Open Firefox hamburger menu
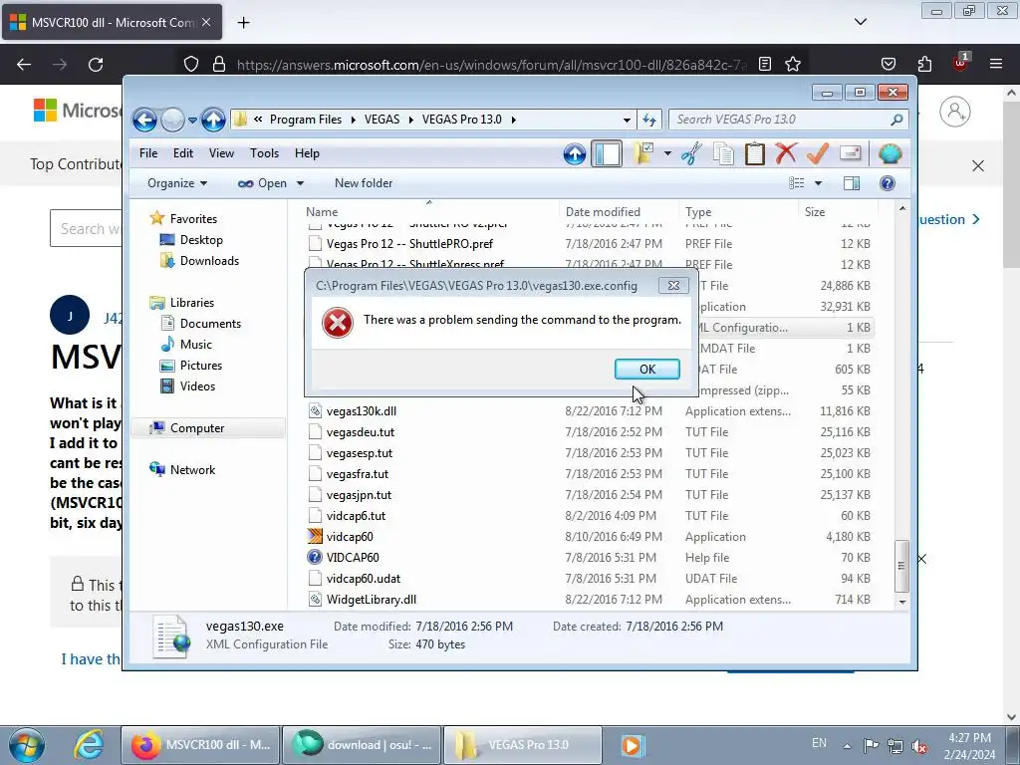This screenshot has height=765, width=1020. tap(996, 64)
